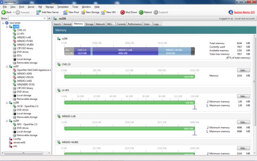Open the Templates menu
Viewport: 257px width, 161px height.
tap(63, 7)
